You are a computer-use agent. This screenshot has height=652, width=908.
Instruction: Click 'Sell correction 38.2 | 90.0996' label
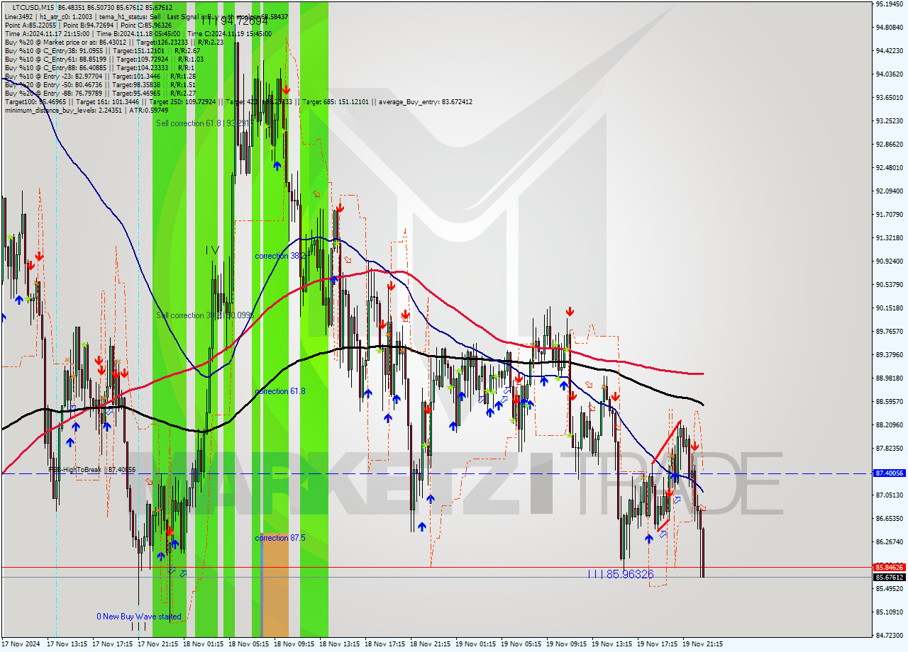pos(205,315)
